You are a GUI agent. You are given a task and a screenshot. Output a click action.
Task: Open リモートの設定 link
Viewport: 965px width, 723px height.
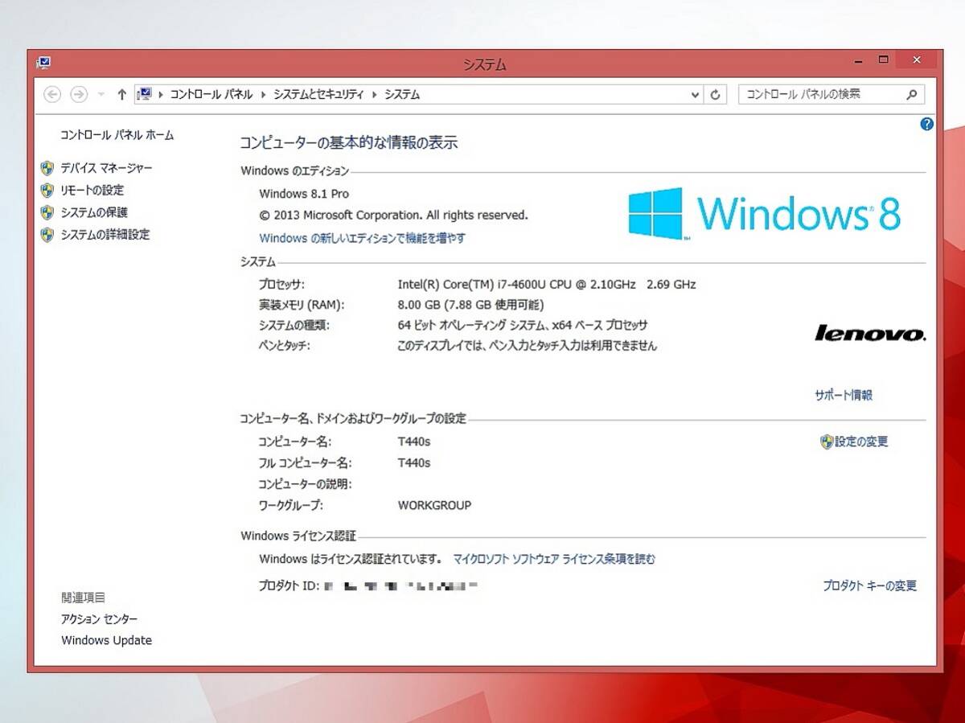[92, 191]
